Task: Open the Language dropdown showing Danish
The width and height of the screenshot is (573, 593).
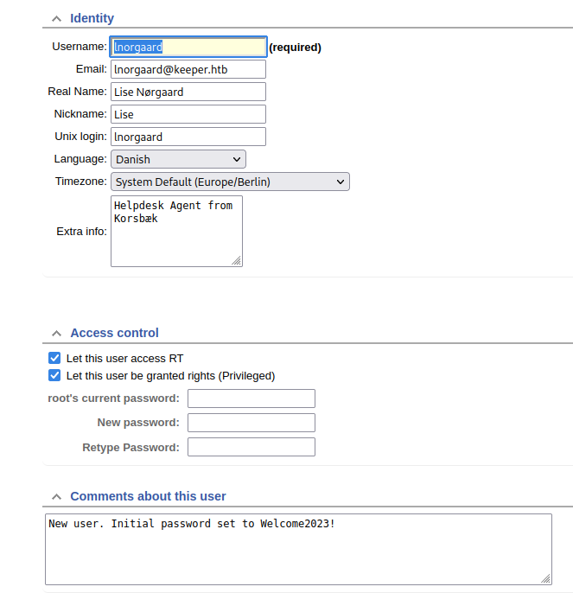Action: pos(178,159)
